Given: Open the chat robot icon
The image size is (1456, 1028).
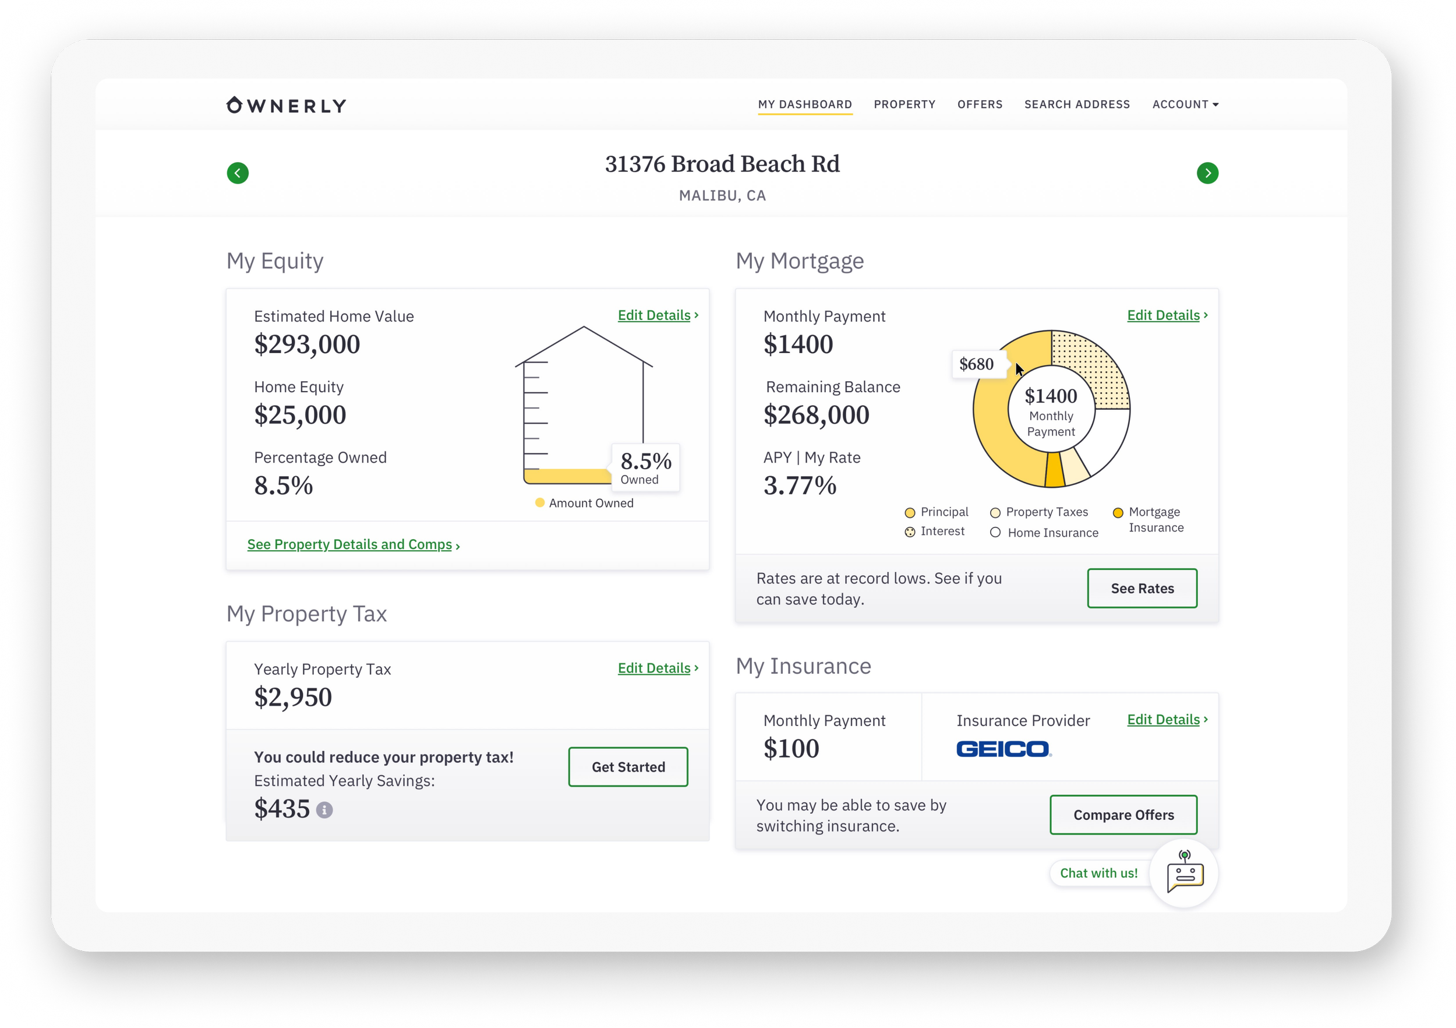Looking at the screenshot, I should click(x=1185, y=872).
